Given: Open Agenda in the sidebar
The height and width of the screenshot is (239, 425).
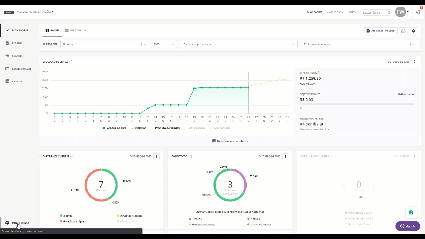Looking at the screenshot, I should coord(17,81).
